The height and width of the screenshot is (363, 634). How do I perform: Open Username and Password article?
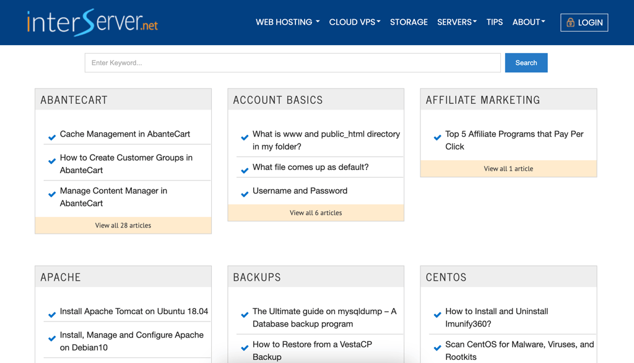coord(300,190)
